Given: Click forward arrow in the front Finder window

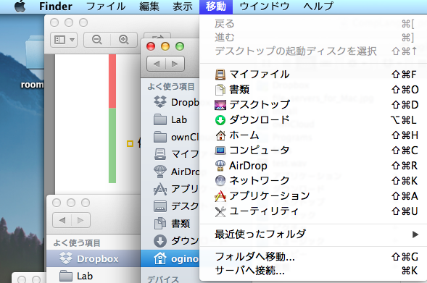Looking at the screenshot, I should point(175,64).
